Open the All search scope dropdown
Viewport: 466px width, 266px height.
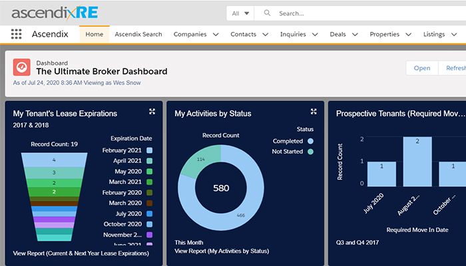click(240, 13)
